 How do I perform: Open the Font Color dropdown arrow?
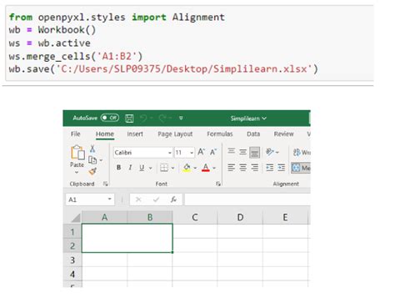214,168
